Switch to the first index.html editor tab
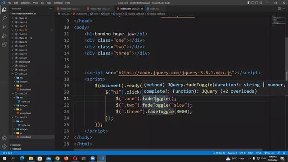The image size is (288, 162). pos(70,9)
